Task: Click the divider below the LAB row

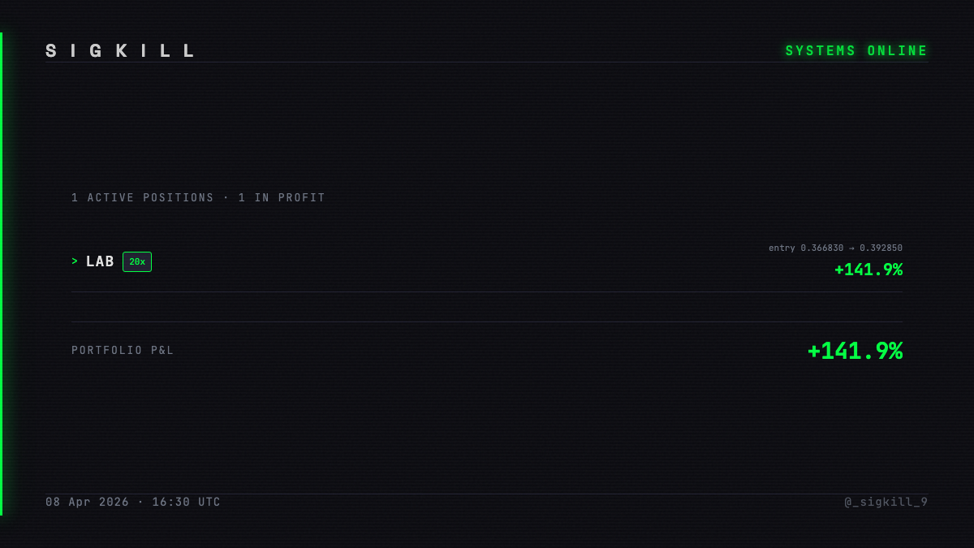Action: point(487,291)
